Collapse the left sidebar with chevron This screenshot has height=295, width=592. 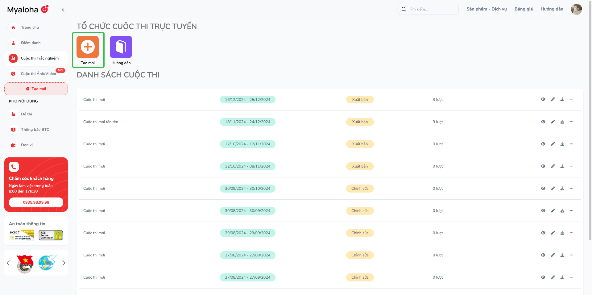click(x=63, y=10)
